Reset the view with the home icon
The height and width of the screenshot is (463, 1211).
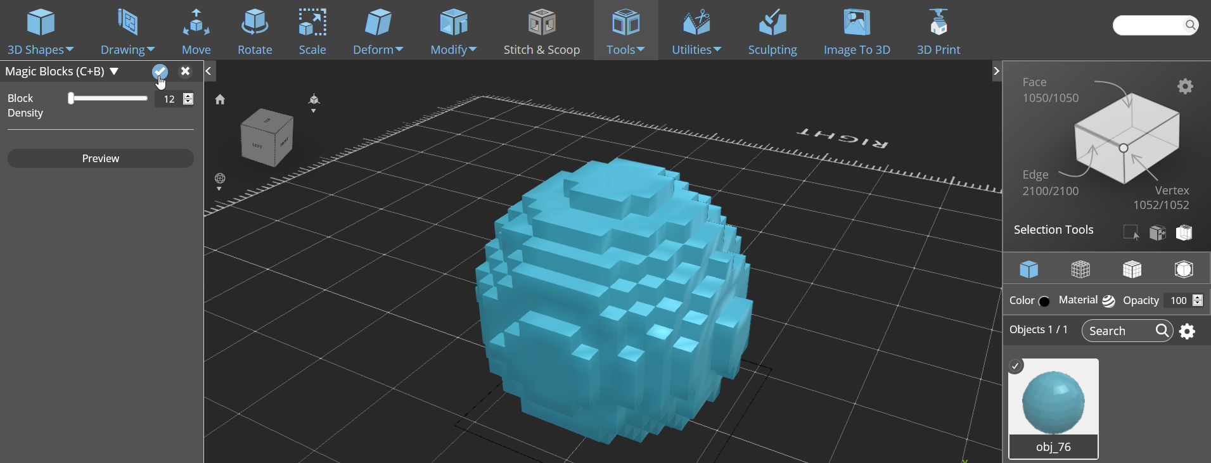point(220,99)
